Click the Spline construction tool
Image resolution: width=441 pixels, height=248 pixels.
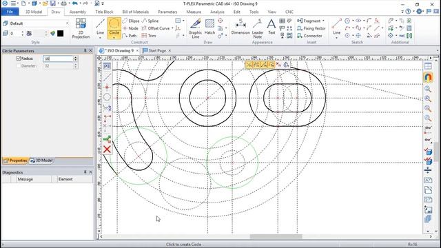150,21
